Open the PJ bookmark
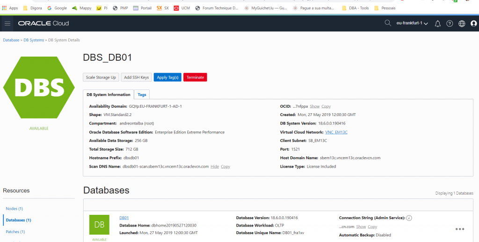 coord(102,8)
